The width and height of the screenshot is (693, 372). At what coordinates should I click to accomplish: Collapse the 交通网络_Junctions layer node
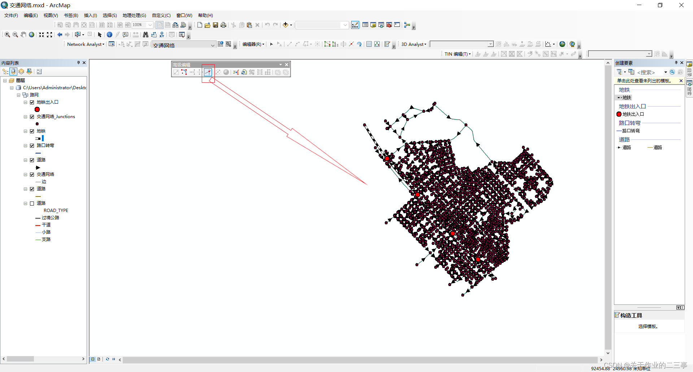26,117
